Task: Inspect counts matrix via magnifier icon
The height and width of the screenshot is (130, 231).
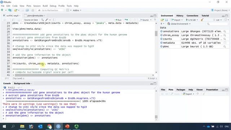Action: coord(225,39)
